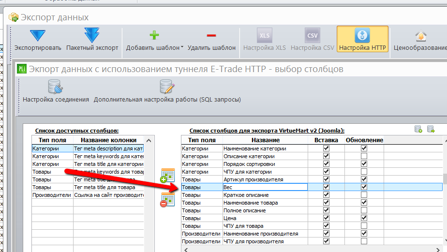Image resolution: width=447 pixels, height=252 pixels.
Task: Click the green PLI logo icon
Action: tap(22, 69)
